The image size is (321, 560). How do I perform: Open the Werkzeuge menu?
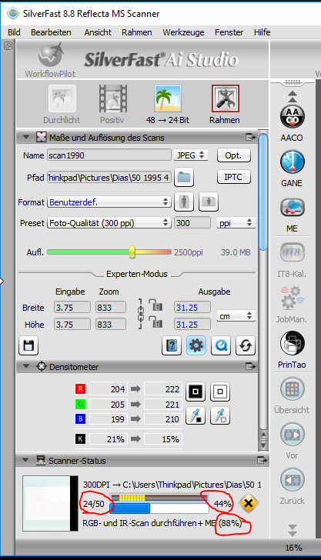coord(183,32)
